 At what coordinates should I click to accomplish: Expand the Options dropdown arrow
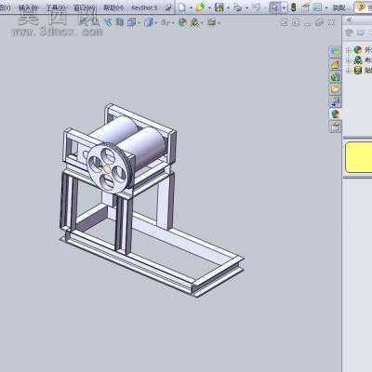click(326, 8)
